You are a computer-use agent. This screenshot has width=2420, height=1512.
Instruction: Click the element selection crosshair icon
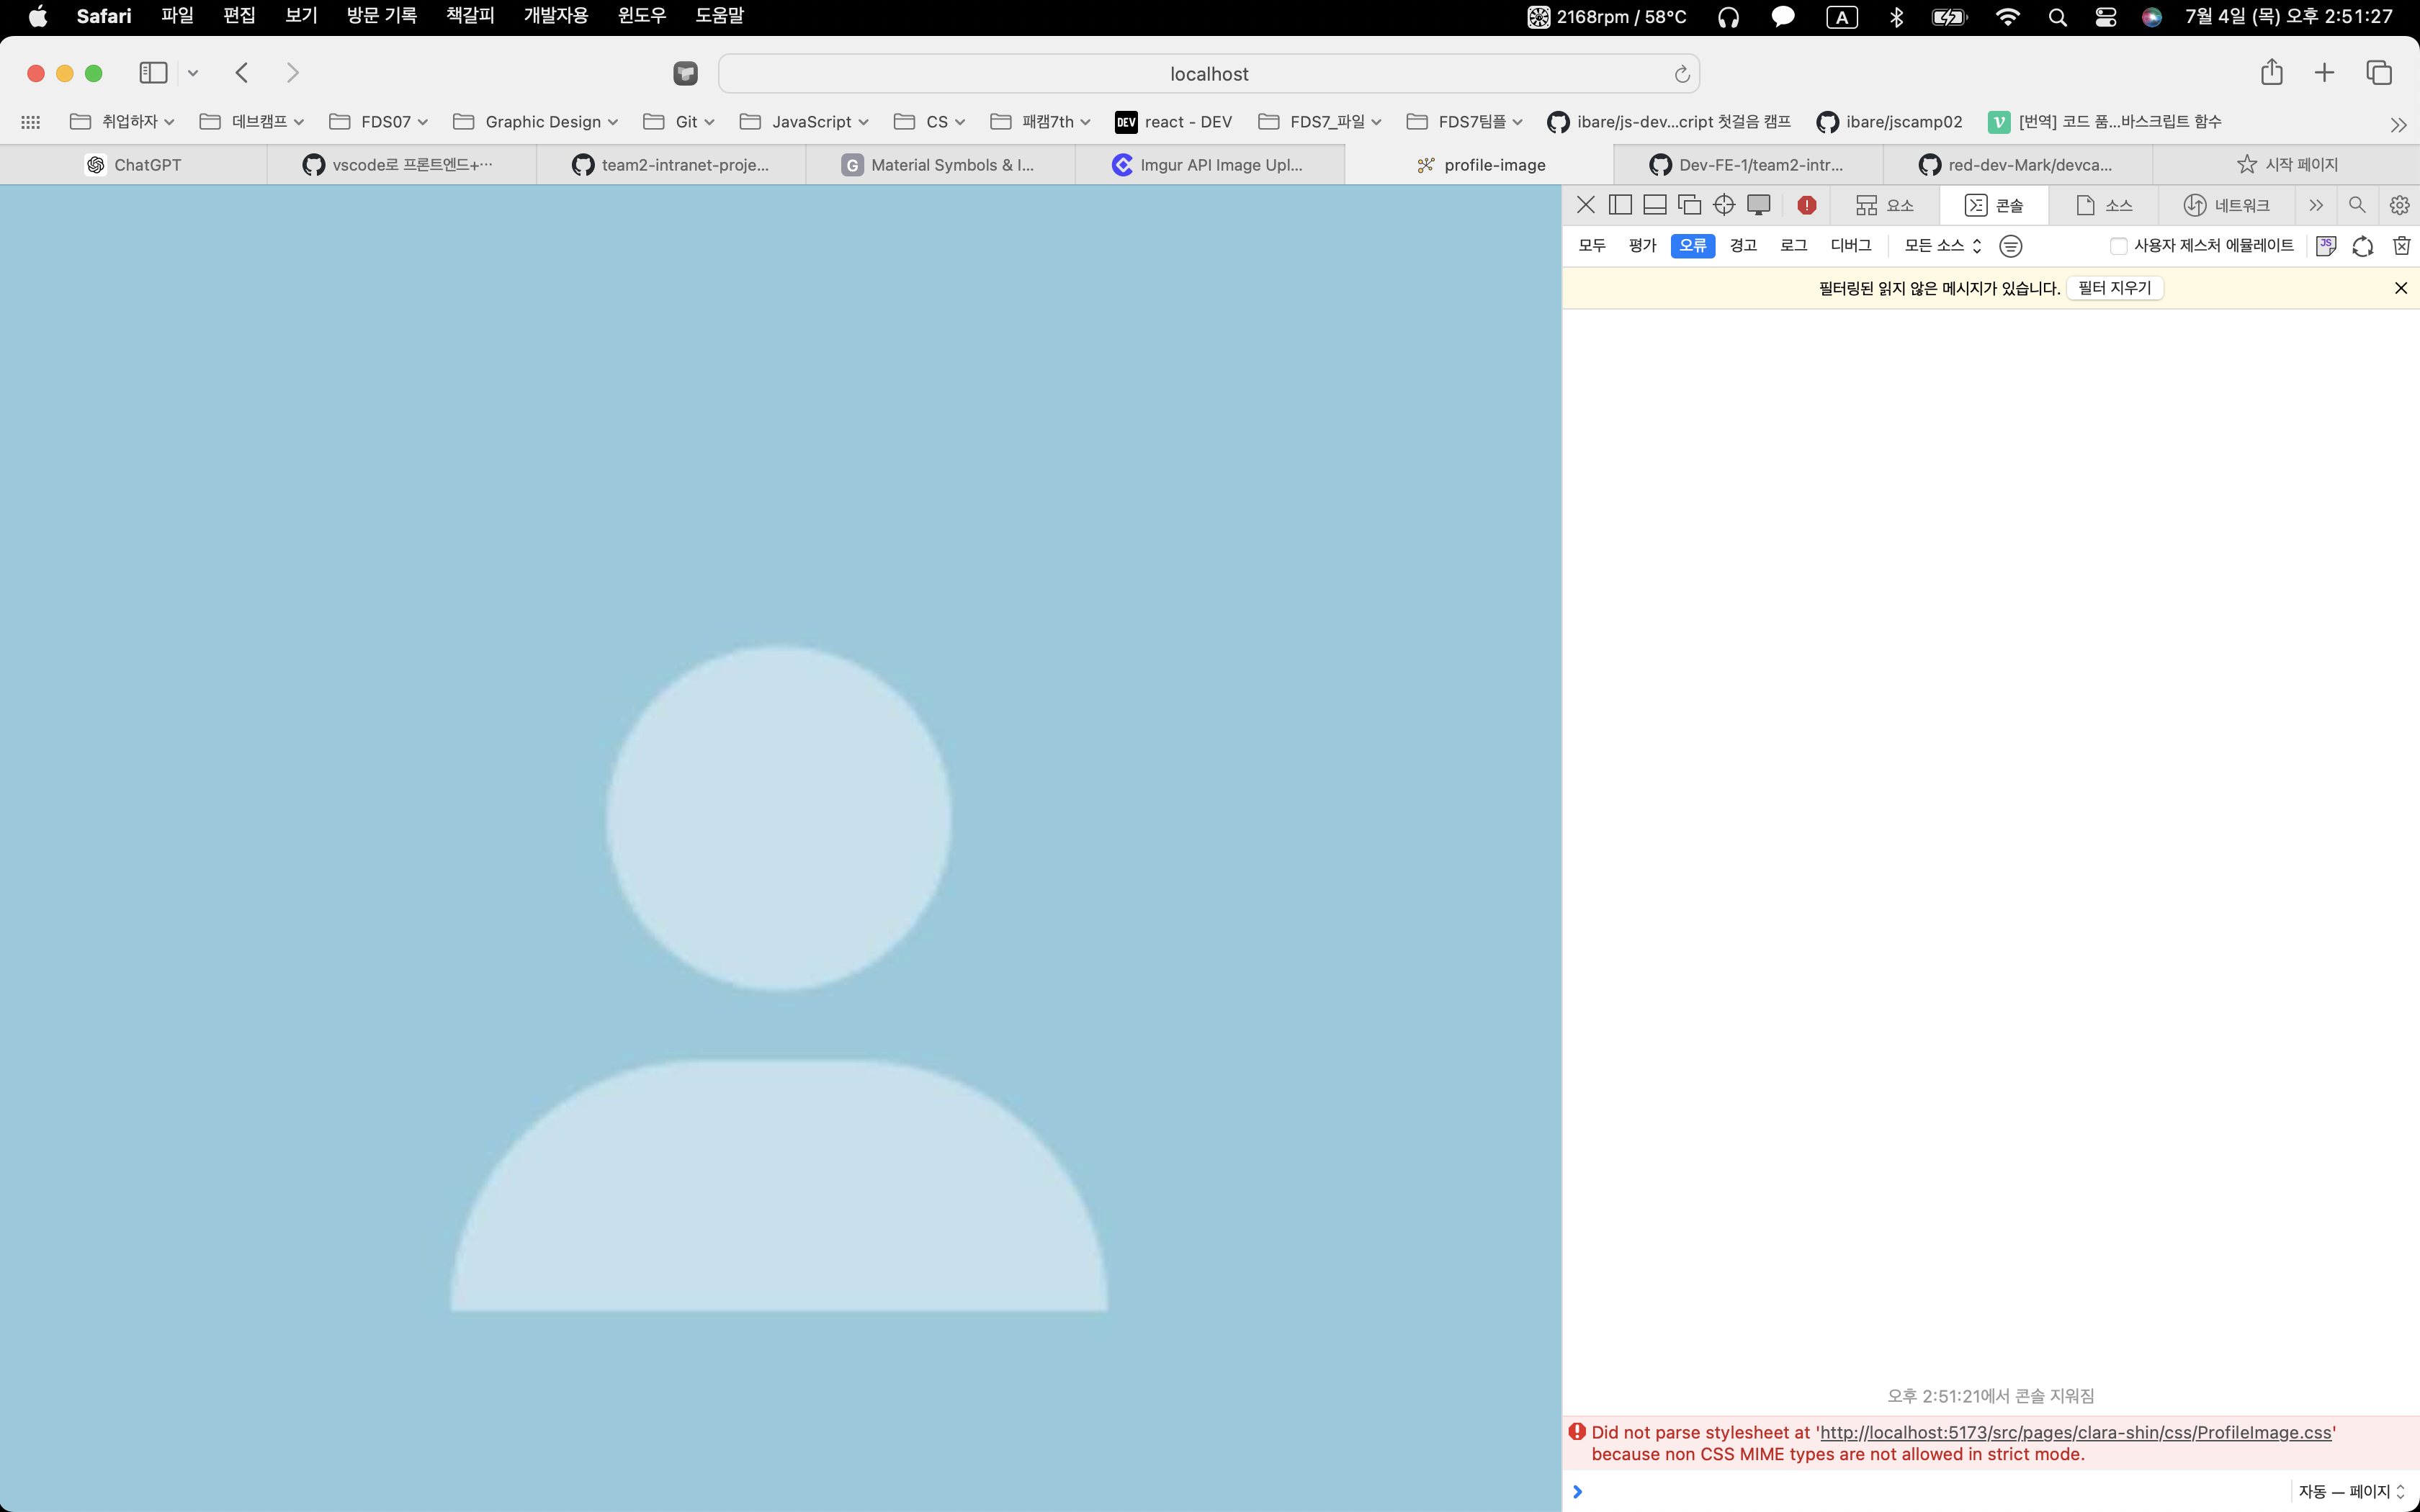point(1724,205)
